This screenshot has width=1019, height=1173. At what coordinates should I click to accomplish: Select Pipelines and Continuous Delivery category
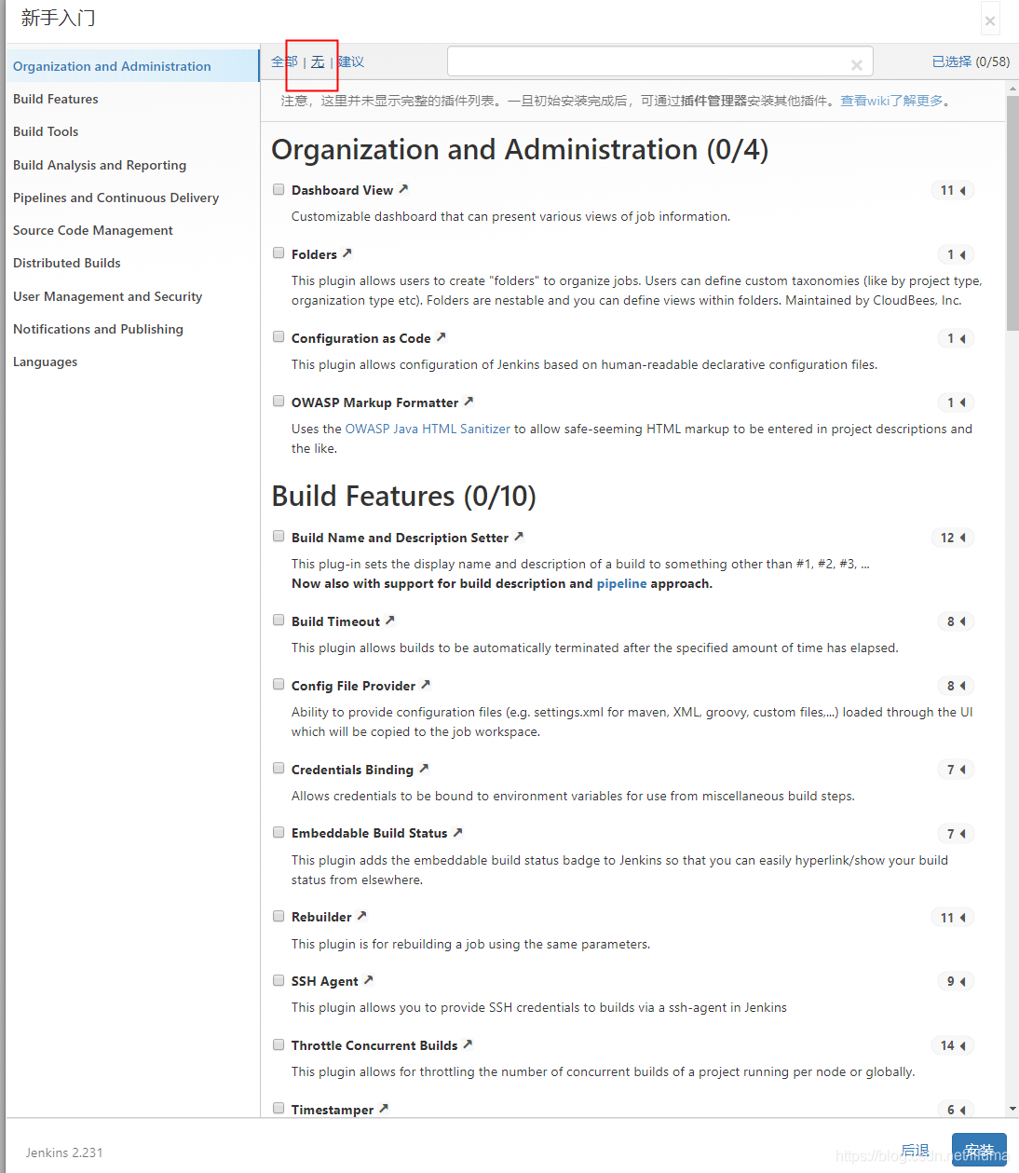click(x=132, y=198)
